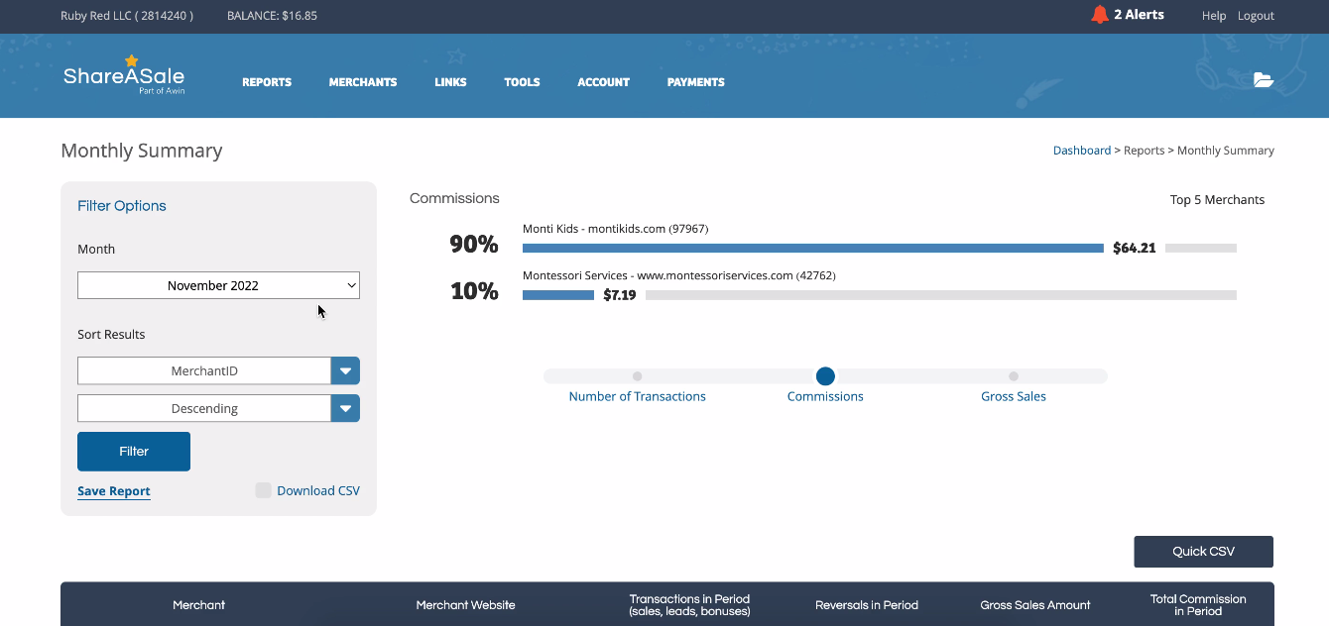Click Reversals in Period column header

click(867, 605)
